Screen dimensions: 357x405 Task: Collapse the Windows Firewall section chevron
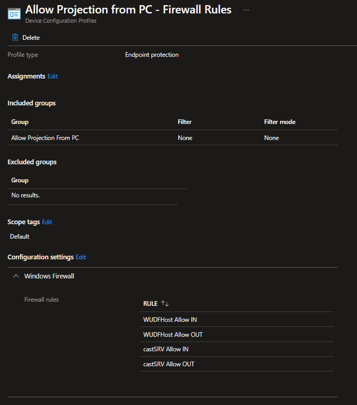tap(15, 276)
